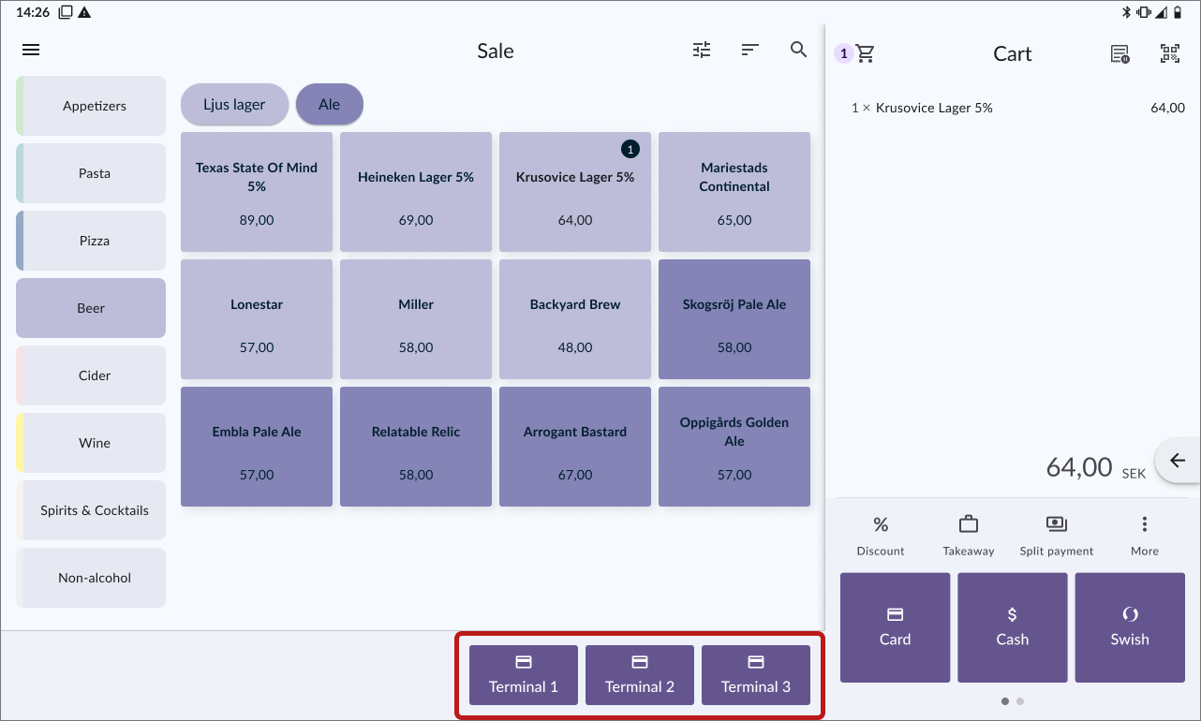1201x721 pixels.
Task: Open the More options menu
Action: point(1144,536)
